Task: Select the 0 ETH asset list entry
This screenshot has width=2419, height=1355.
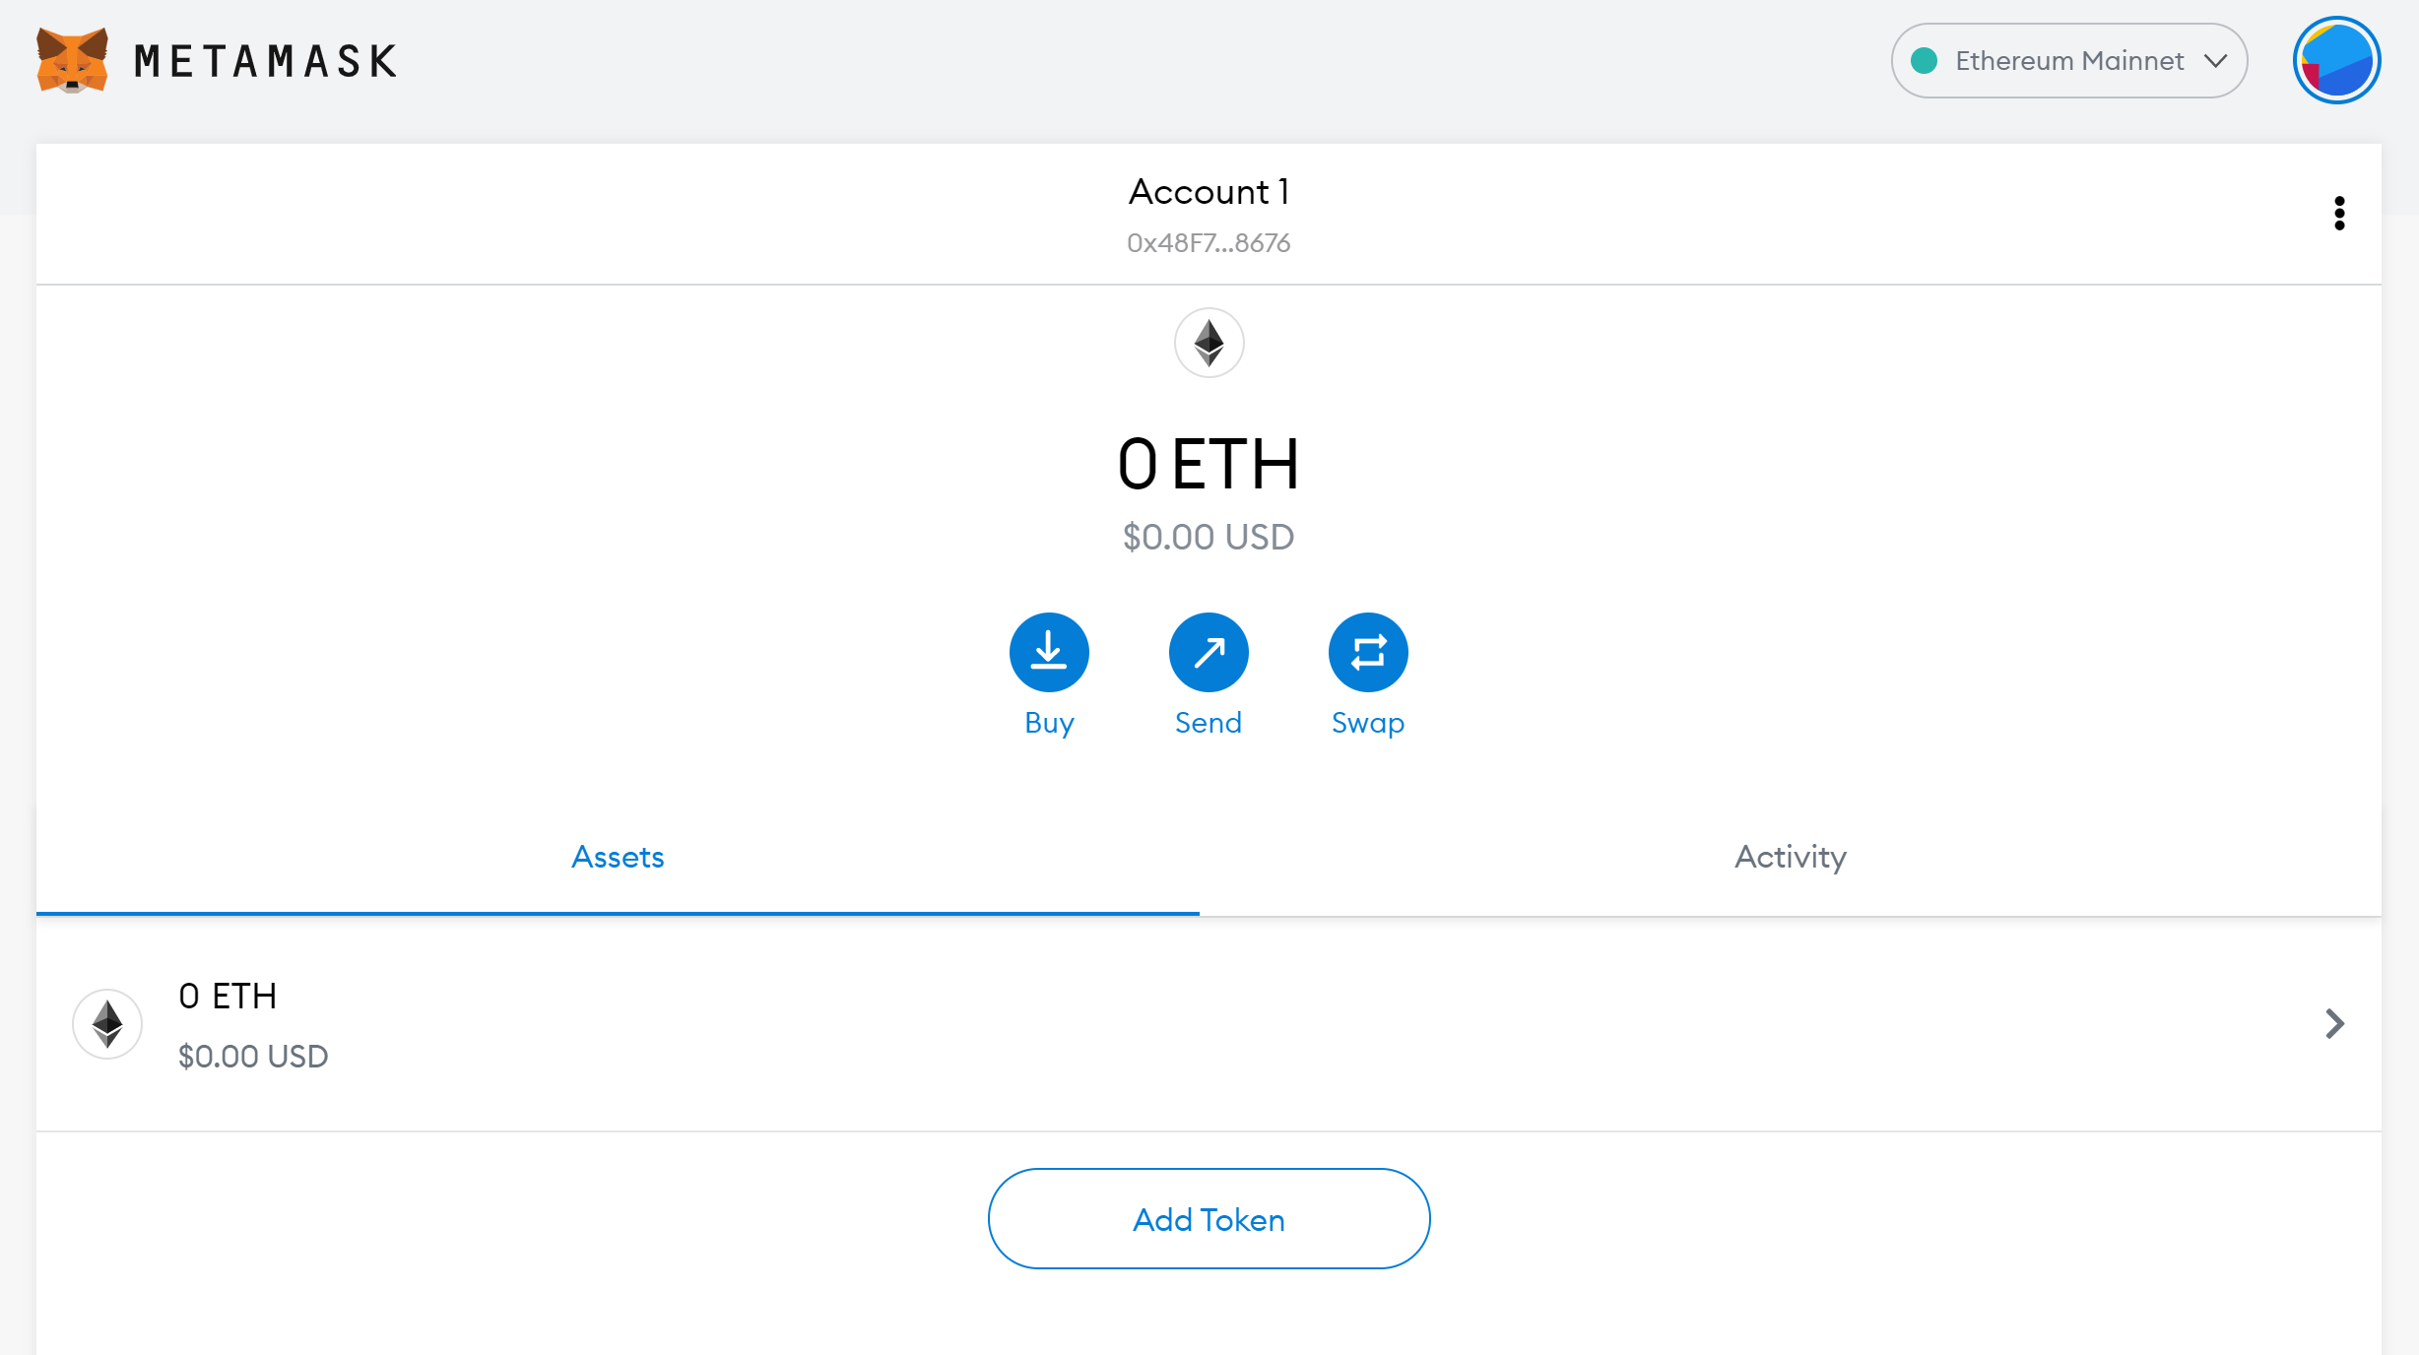Action: pos(689,1024)
